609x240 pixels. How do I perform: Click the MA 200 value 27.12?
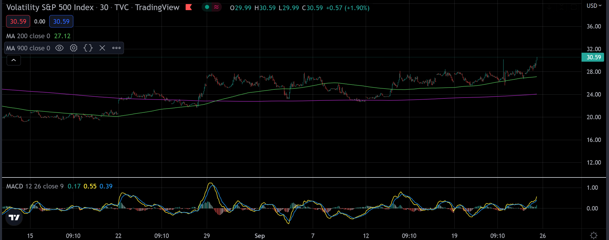62,36
